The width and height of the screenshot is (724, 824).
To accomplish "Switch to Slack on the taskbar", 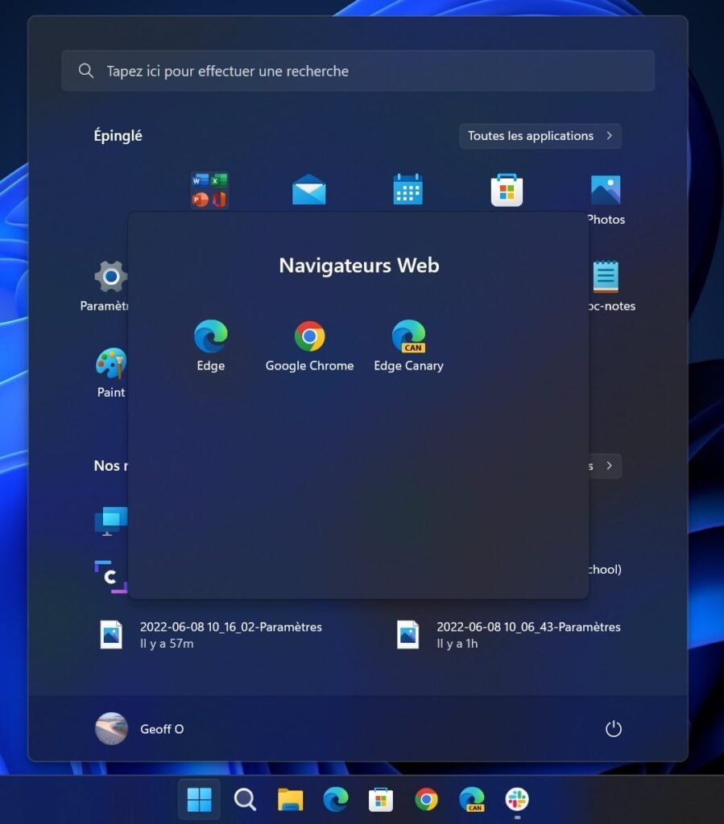I will tap(517, 799).
